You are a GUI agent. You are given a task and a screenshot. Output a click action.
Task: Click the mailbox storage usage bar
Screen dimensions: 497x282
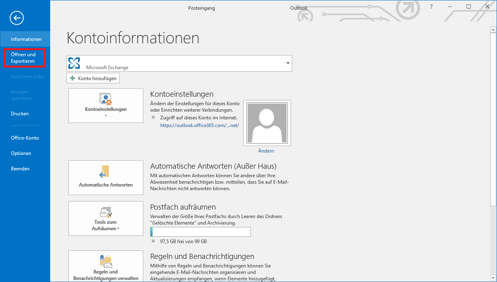click(x=200, y=232)
